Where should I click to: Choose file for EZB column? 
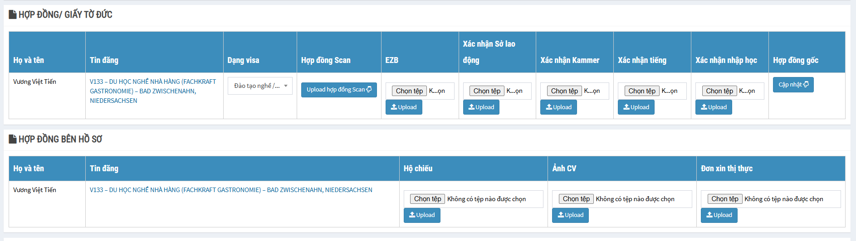point(409,91)
